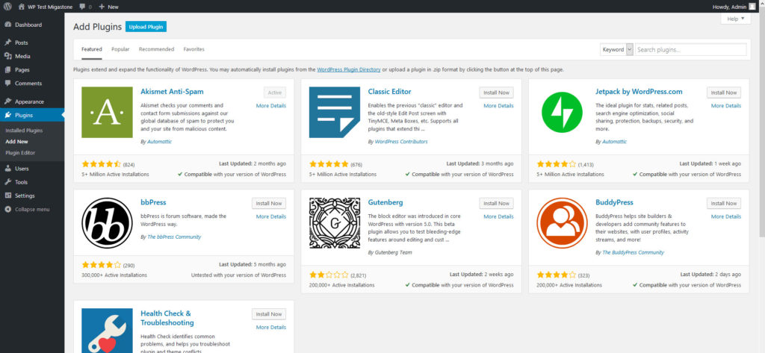Image resolution: width=765 pixels, height=353 pixels.
Task: Open Health Check & Troubleshooting title
Action: [167, 318]
